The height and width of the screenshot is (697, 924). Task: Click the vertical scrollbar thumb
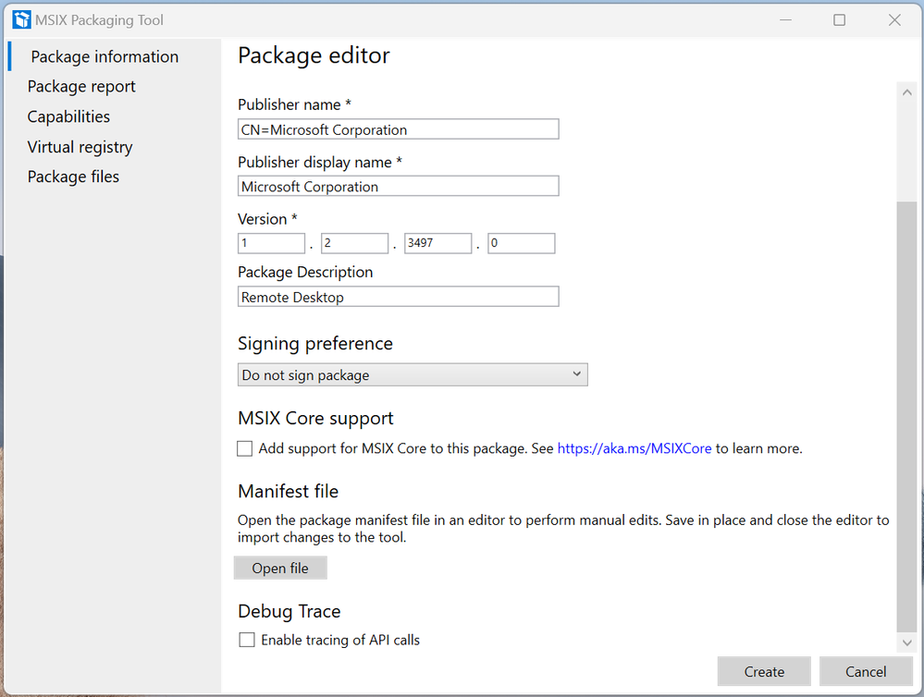[907, 417]
